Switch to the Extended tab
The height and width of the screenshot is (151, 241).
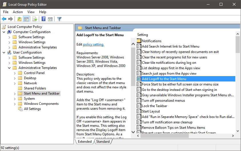click(x=85, y=142)
